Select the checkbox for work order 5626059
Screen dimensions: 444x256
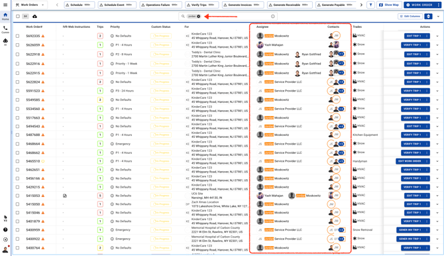pos(17,45)
